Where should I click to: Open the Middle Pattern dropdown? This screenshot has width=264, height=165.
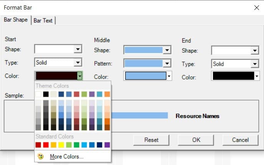point(167,63)
